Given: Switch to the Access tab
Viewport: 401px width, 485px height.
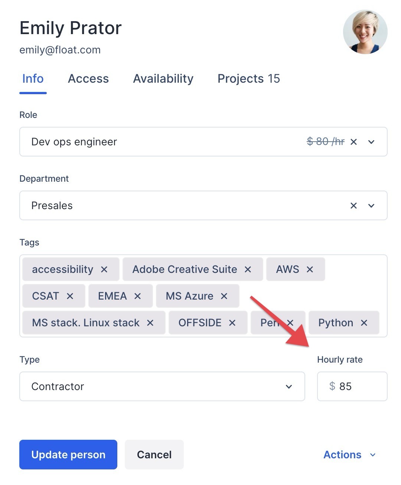Looking at the screenshot, I should coord(88,79).
